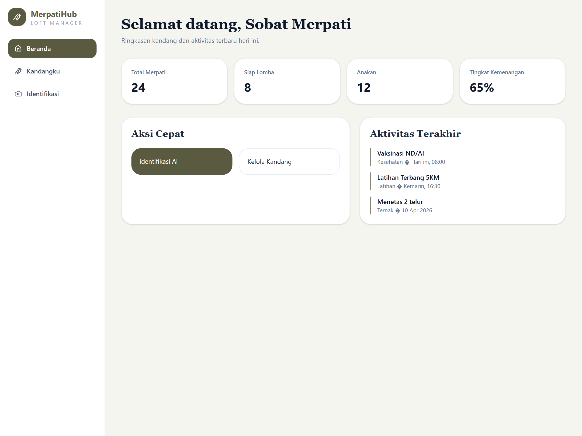Screen dimensions: 582x436
Task: Click the Anakan card showing 12
Action: 400,81
